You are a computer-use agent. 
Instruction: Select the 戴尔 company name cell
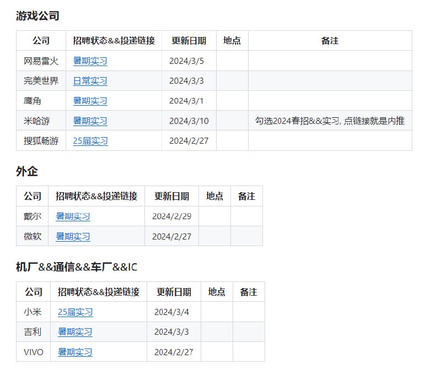coord(33,216)
